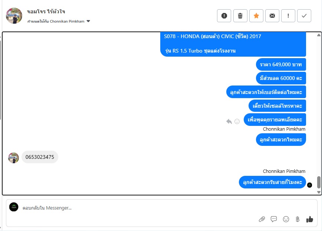Open customer profile picture in header
The height and width of the screenshot is (231, 322).
click(x=14, y=16)
